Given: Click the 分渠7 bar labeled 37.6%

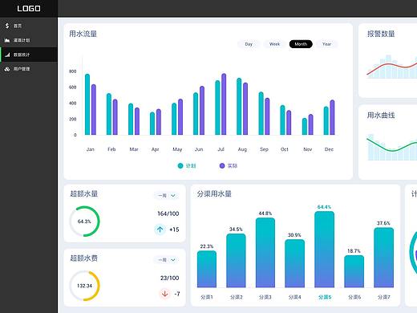Looking at the screenshot, I should (383, 258).
